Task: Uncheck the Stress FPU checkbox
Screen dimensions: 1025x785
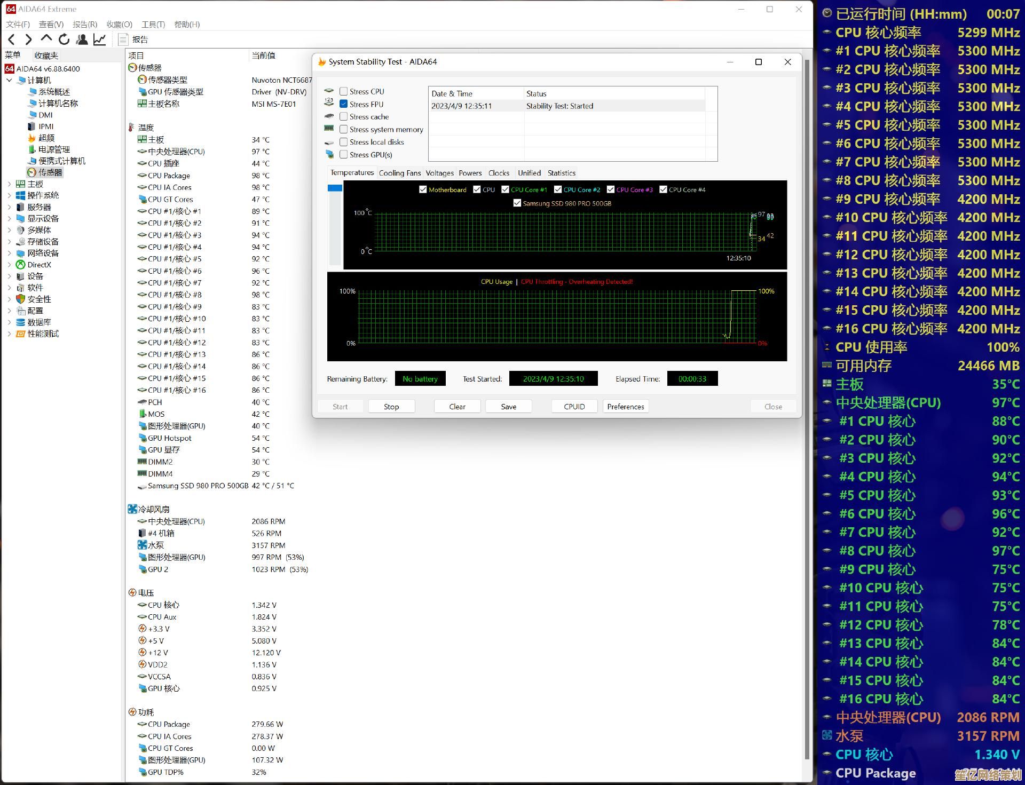Action: click(344, 104)
